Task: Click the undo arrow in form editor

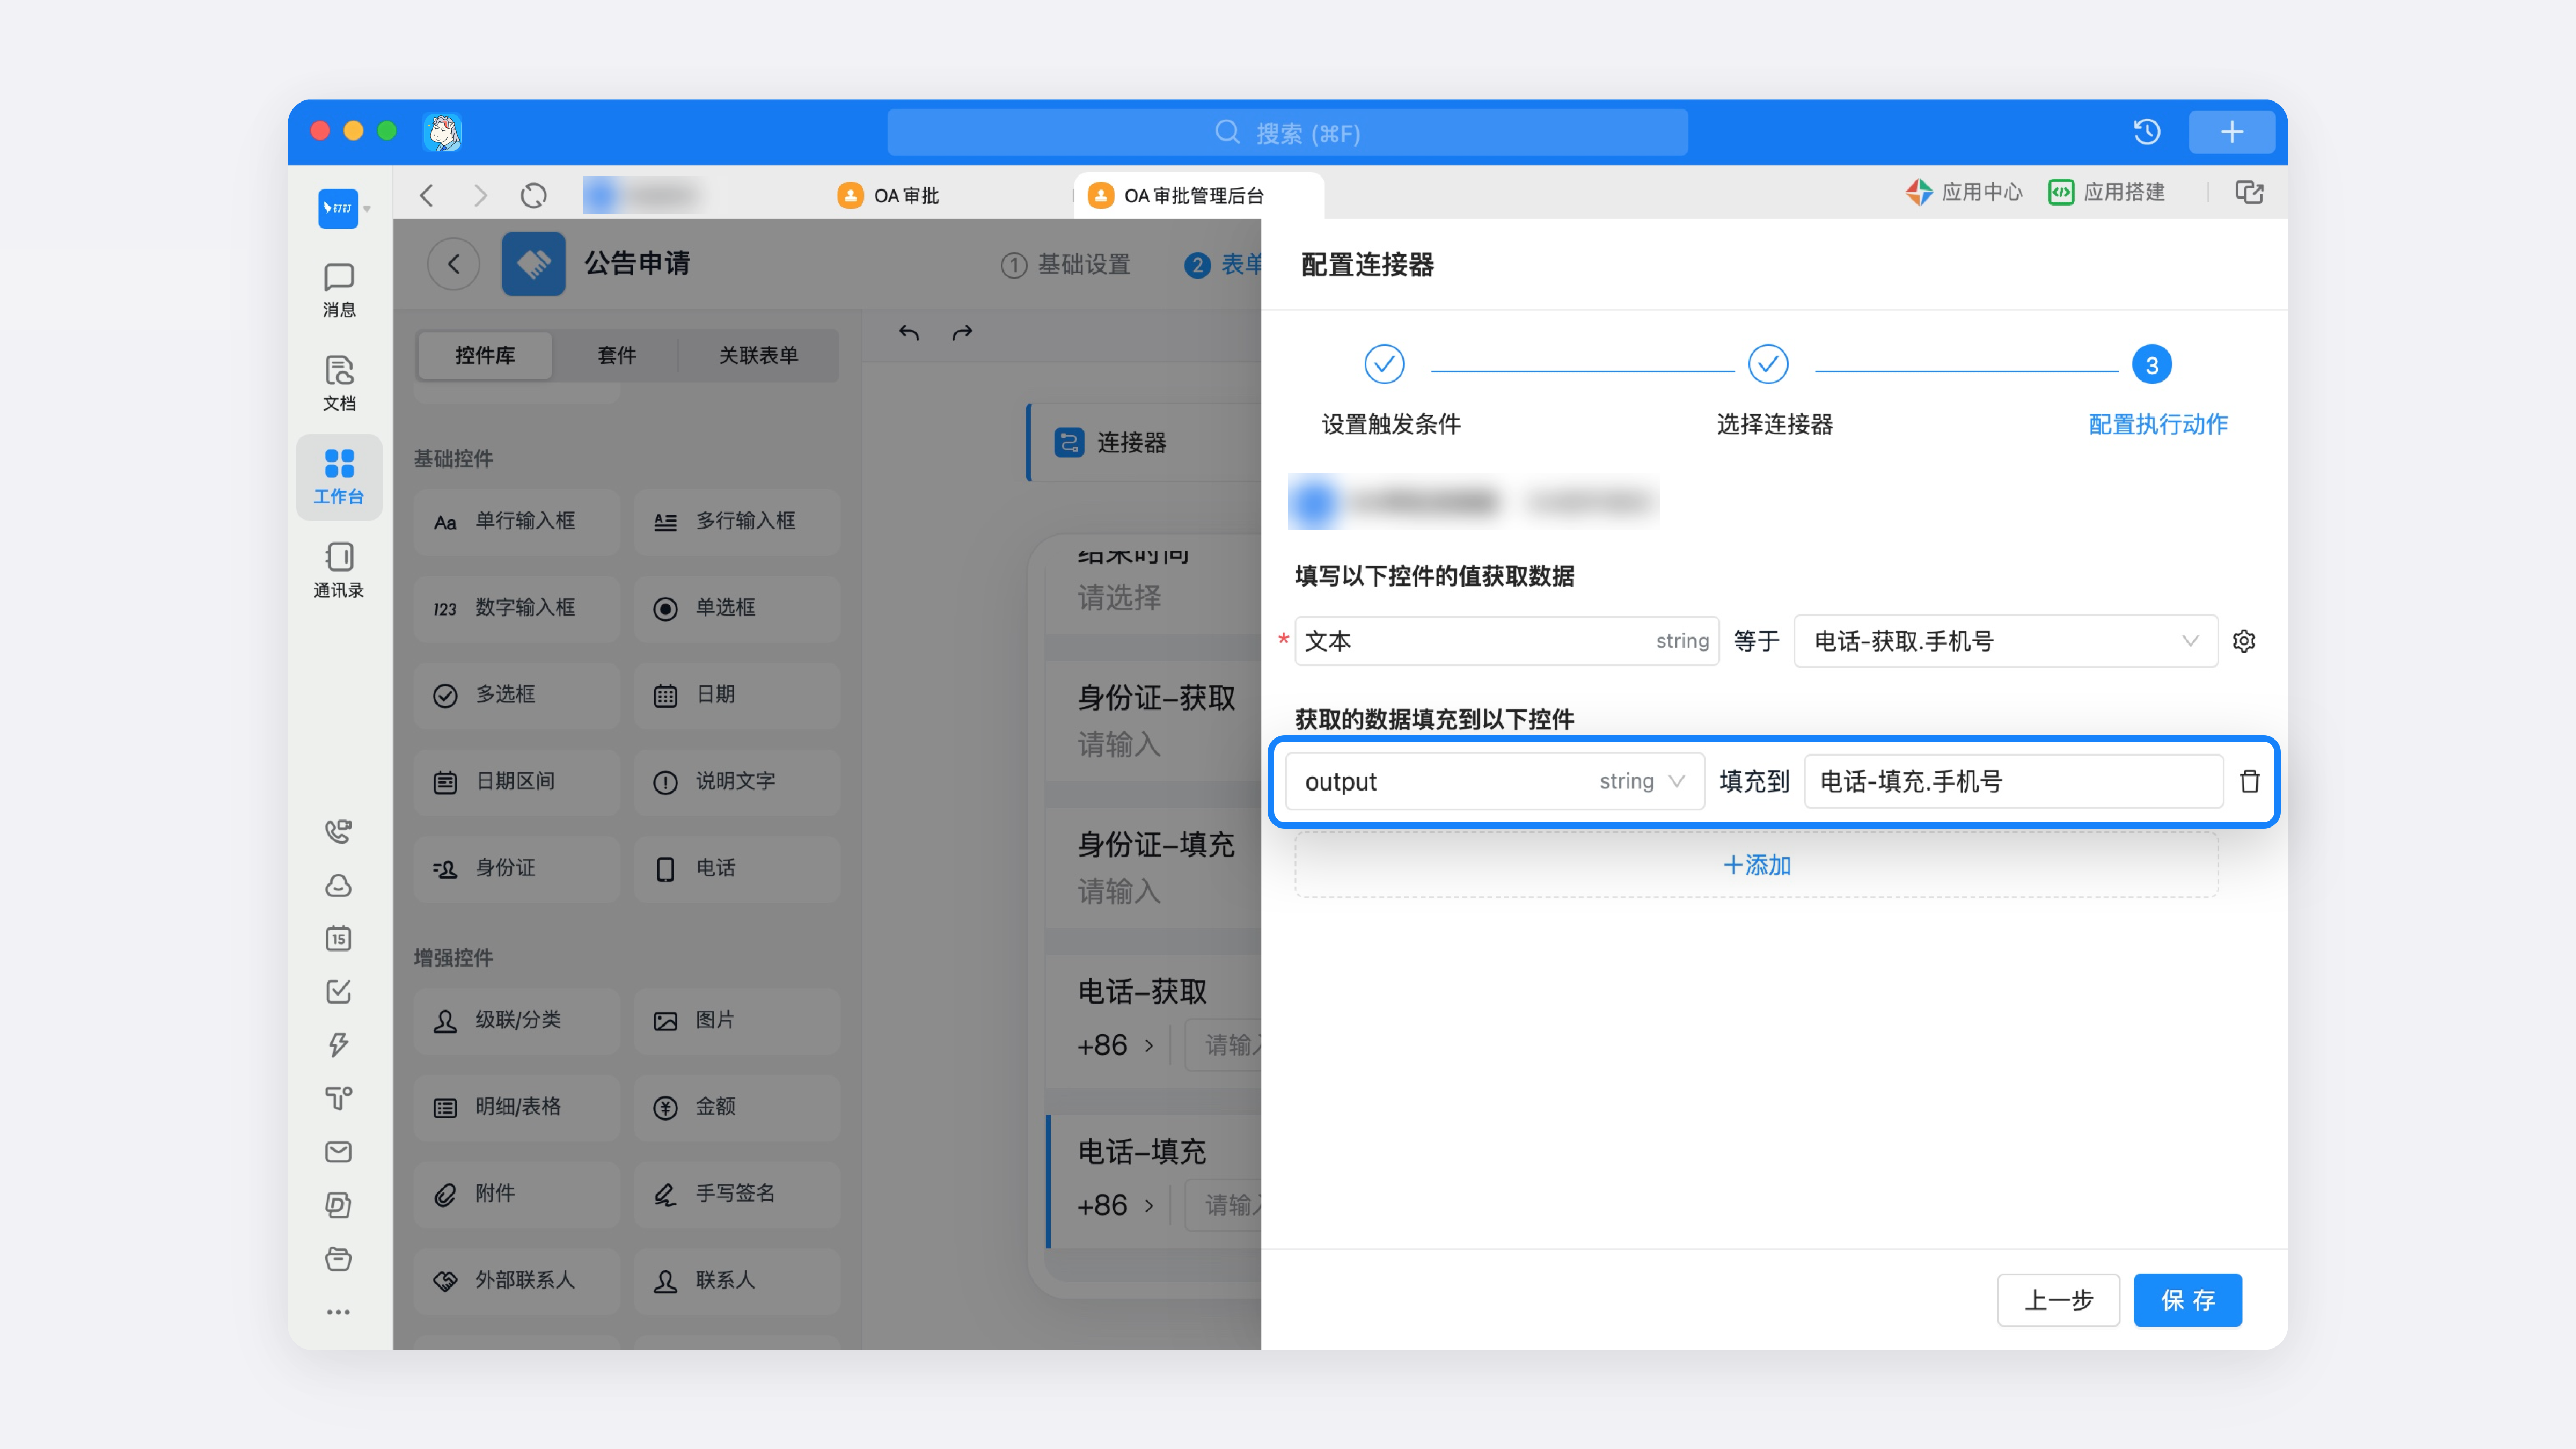Action: tap(908, 333)
